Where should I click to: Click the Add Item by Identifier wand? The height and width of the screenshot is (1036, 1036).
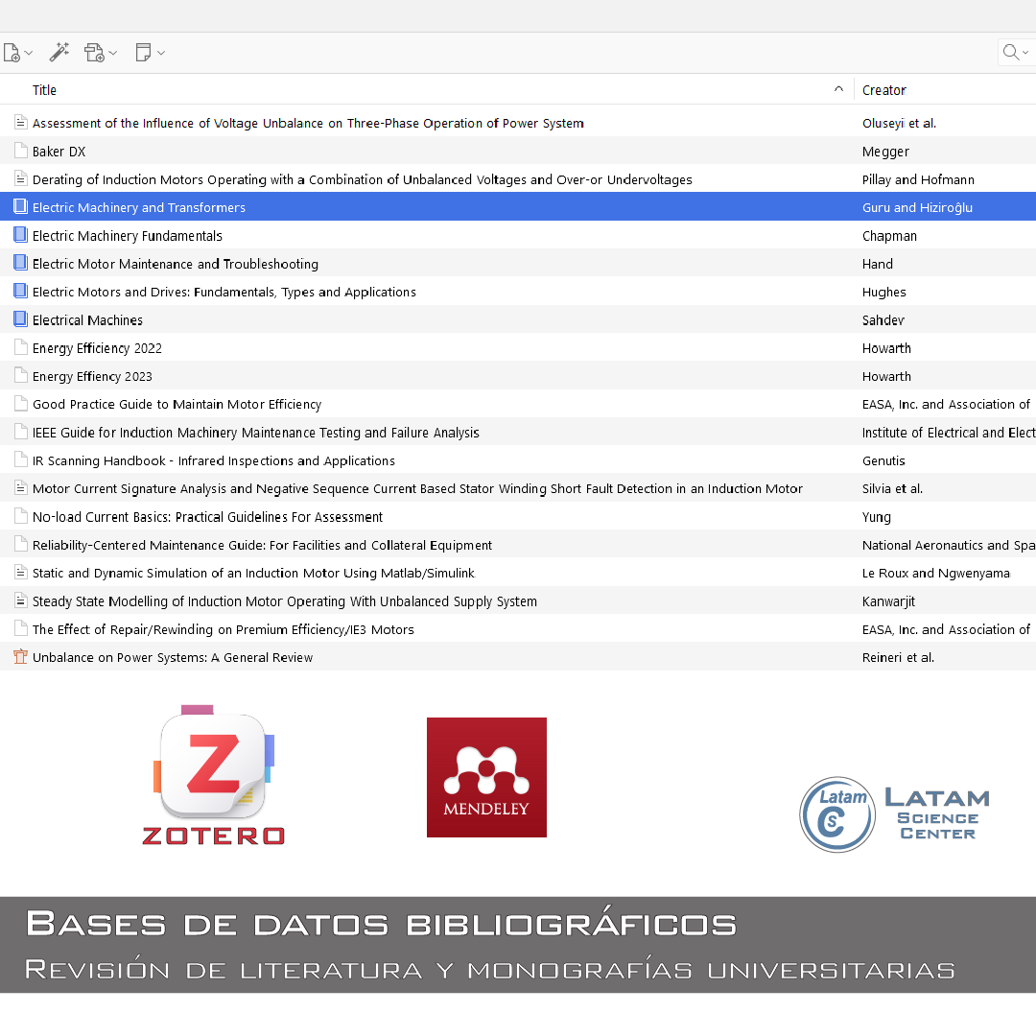[x=59, y=53]
